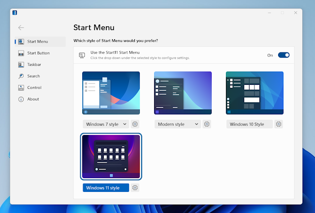Click the Windows 10 Style button
This screenshot has height=213, width=315.
250,124
